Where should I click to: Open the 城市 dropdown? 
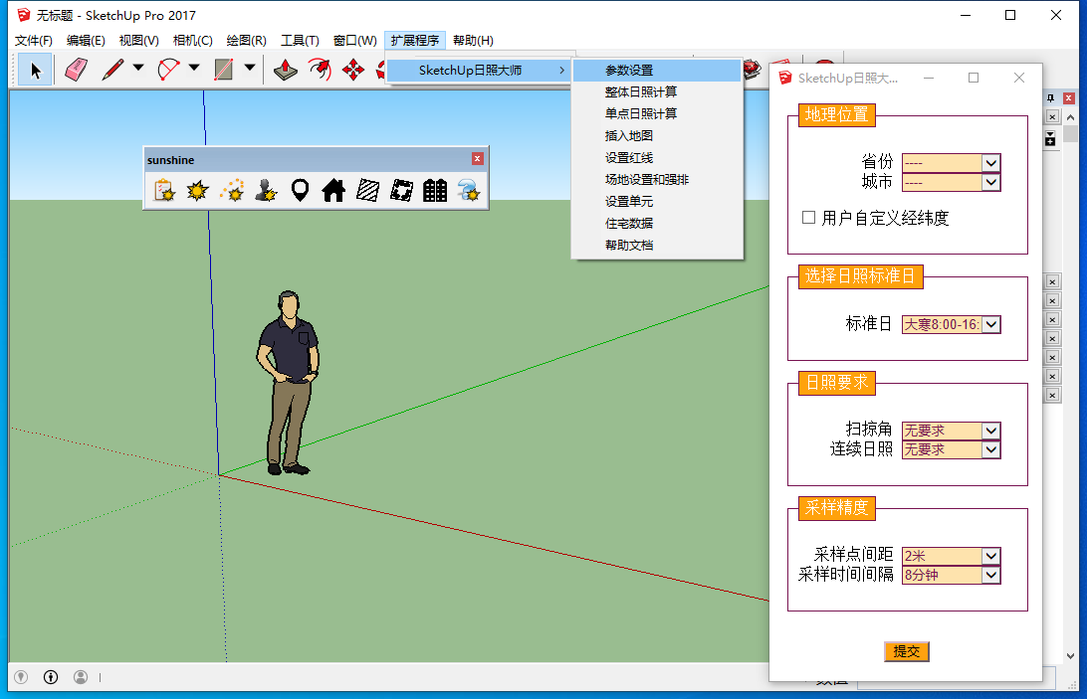click(x=989, y=182)
